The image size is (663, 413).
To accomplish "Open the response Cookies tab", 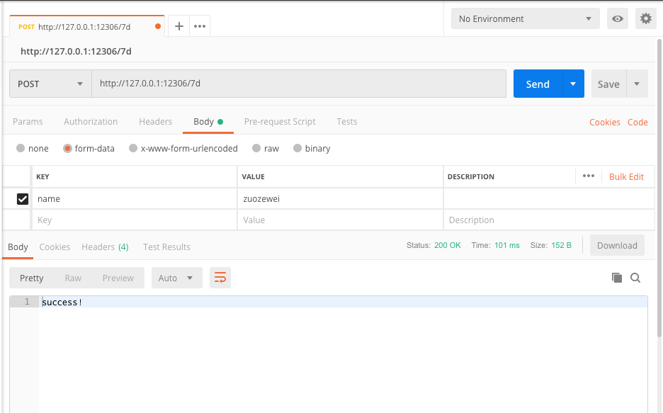I will click(55, 247).
